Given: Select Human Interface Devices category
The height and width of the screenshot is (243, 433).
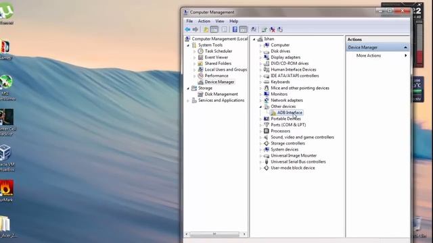Looking at the screenshot, I should pos(293,70).
